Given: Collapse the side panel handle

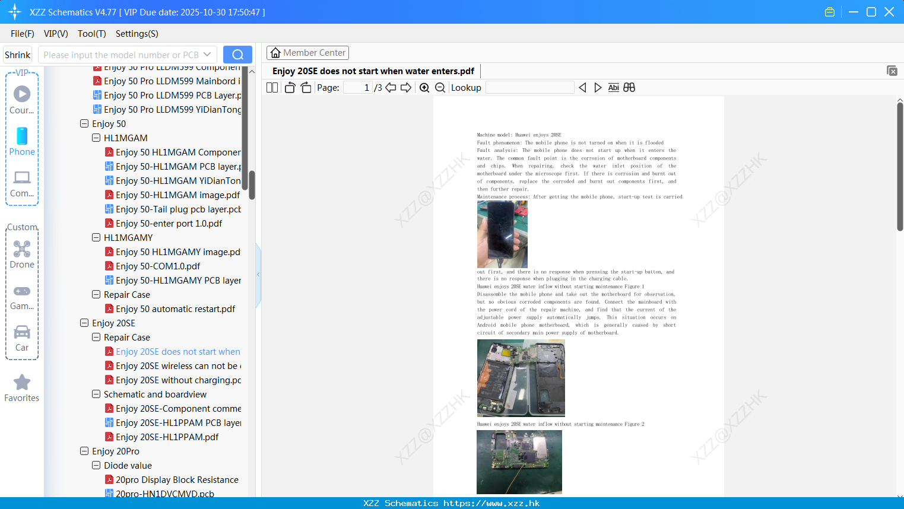Looking at the screenshot, I should 258,275.
